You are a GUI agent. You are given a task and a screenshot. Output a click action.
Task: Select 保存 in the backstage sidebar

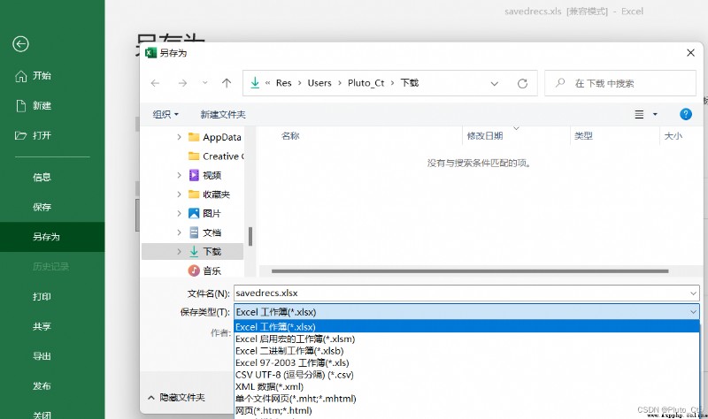42,207
